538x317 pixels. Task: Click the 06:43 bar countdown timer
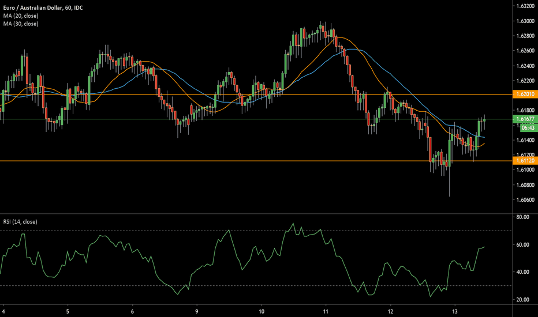(525, 126)
